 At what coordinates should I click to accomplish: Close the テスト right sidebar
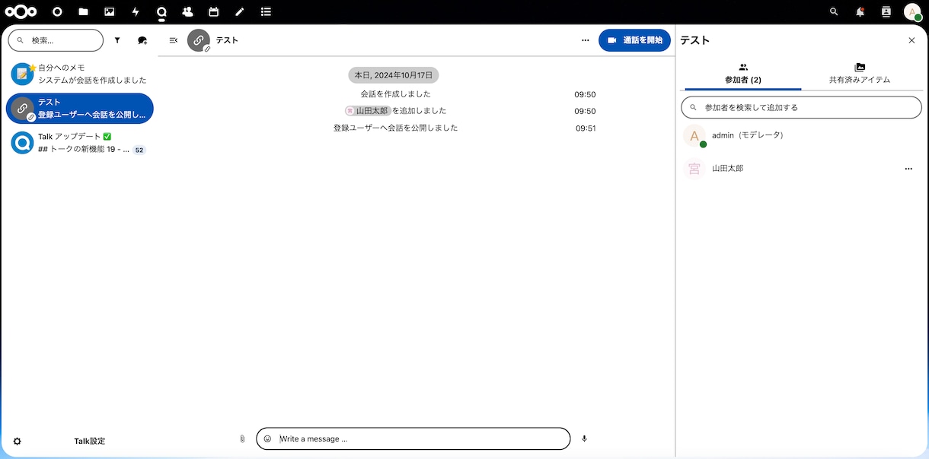pos(911,40)
